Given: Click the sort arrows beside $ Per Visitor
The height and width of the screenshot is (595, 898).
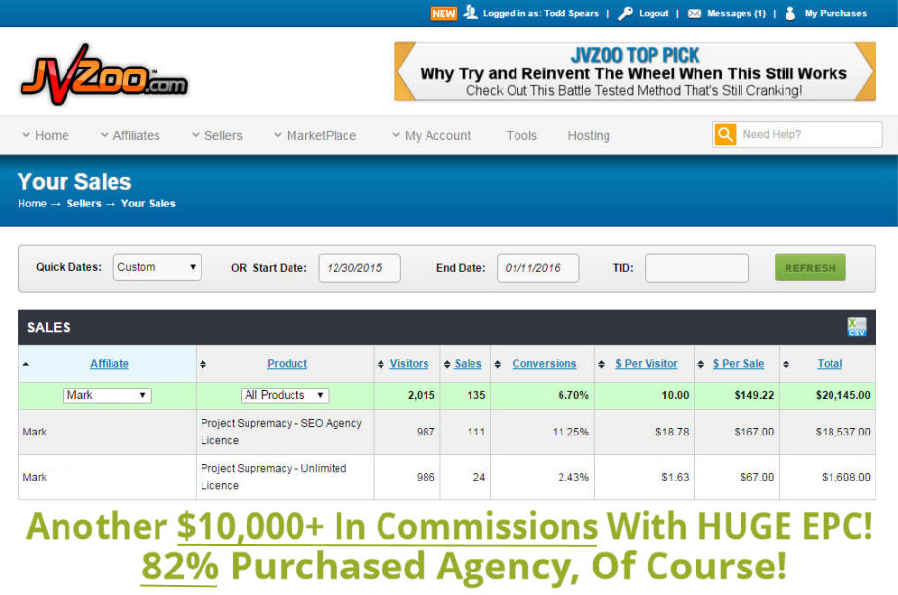Looking at the screenshot, I should (x=601, y=364).
